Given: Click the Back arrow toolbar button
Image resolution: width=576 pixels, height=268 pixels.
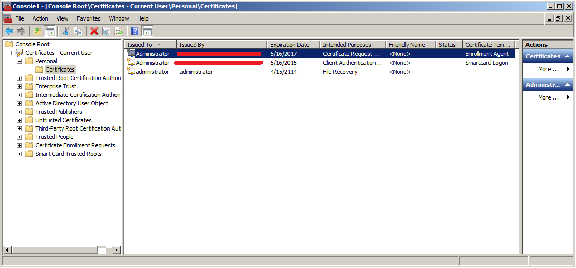Looking at the screenshot, I should [8, 31].
